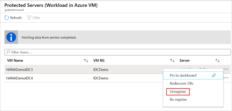
Task: Click the Refresh button label
Action: coord(16,18)
